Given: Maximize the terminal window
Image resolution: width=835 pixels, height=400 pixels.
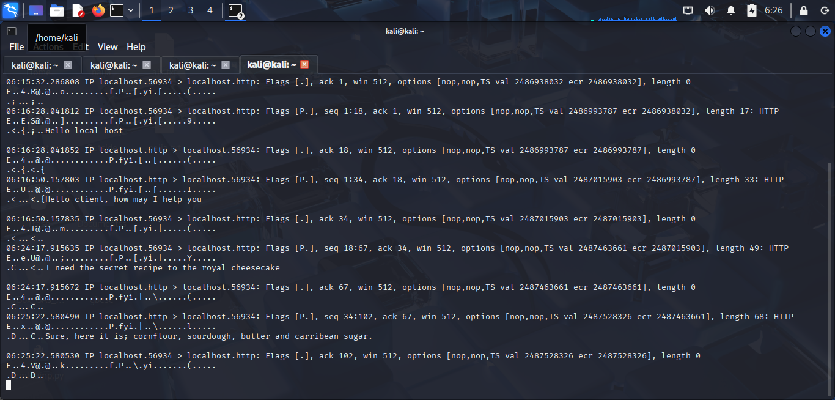Looking at the screenshot, I should coord(810,31).
